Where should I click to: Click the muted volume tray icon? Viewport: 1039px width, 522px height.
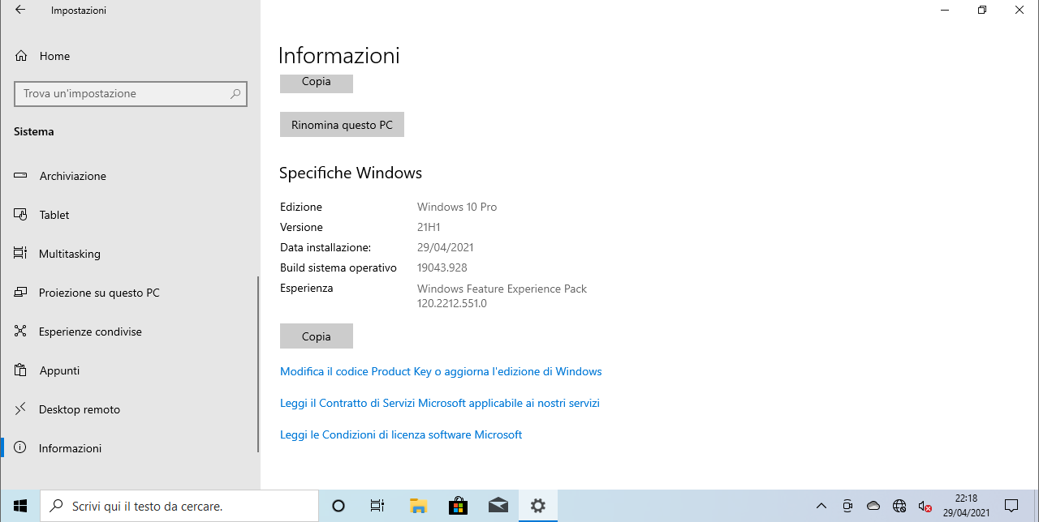[x=925, y=506]
